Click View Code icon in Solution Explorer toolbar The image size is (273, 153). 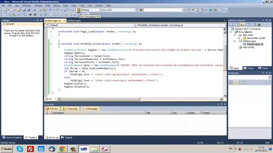(x=248, y=25)
